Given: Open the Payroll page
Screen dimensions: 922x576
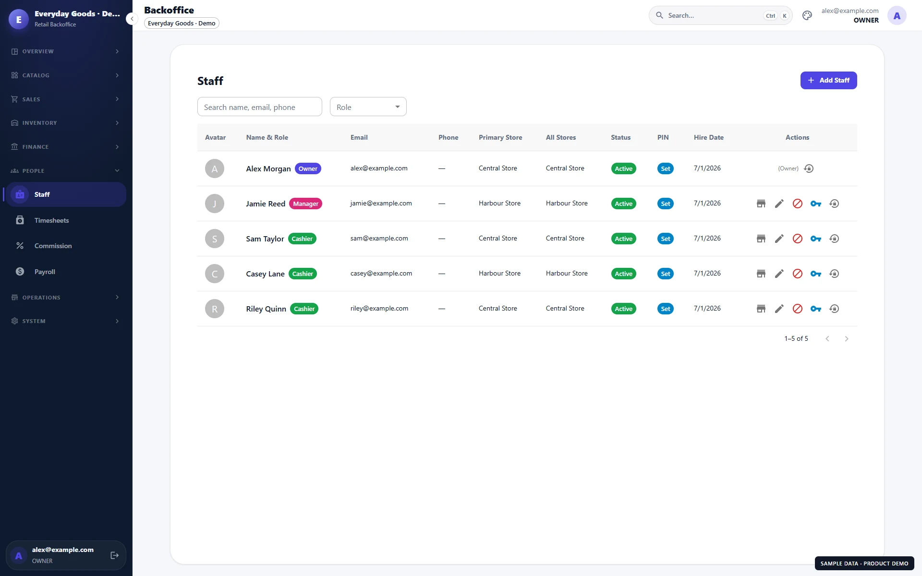Looking at the screenshot, I should 66,272.
